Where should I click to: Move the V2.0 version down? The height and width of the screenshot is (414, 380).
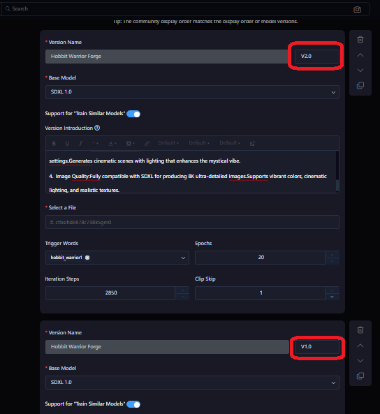tap(360, 71)
